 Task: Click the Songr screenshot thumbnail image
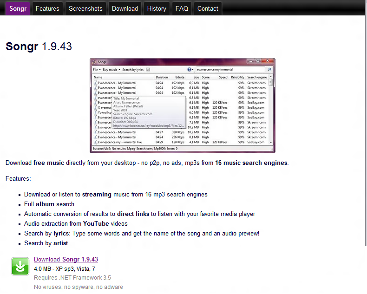click(x=183, y=105)
